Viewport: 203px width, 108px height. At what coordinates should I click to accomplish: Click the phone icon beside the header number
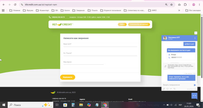(50, 17)
